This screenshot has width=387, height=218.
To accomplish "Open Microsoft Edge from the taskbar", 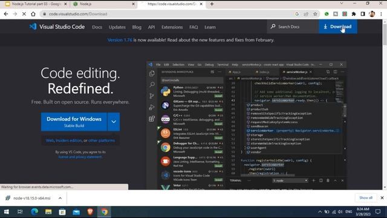I will pyautogui.click(x=34, y=212).
